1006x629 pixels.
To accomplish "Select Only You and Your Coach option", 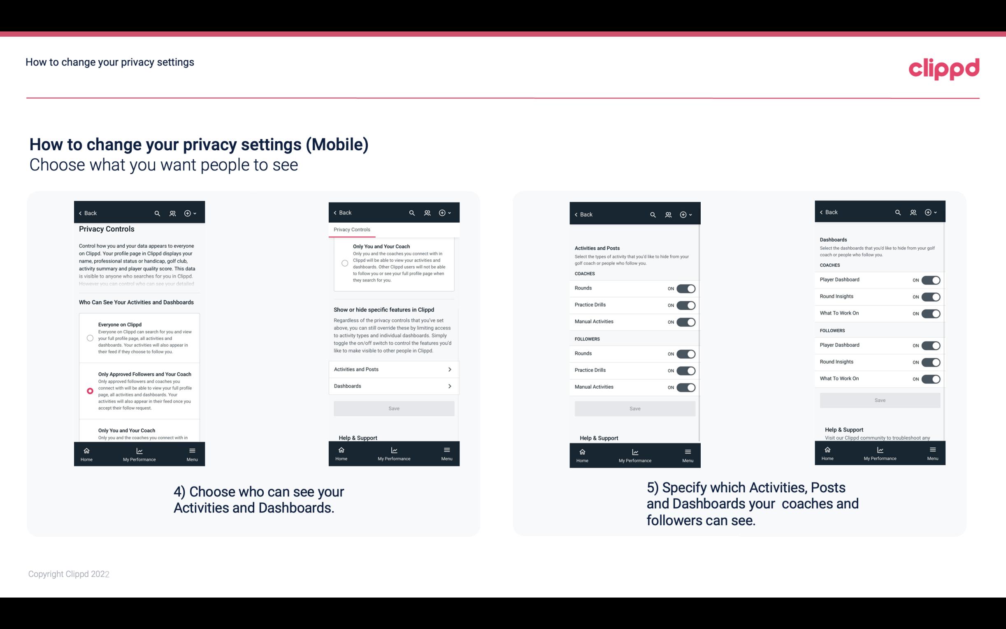I will pyautogui.click(x=89, y=433).
